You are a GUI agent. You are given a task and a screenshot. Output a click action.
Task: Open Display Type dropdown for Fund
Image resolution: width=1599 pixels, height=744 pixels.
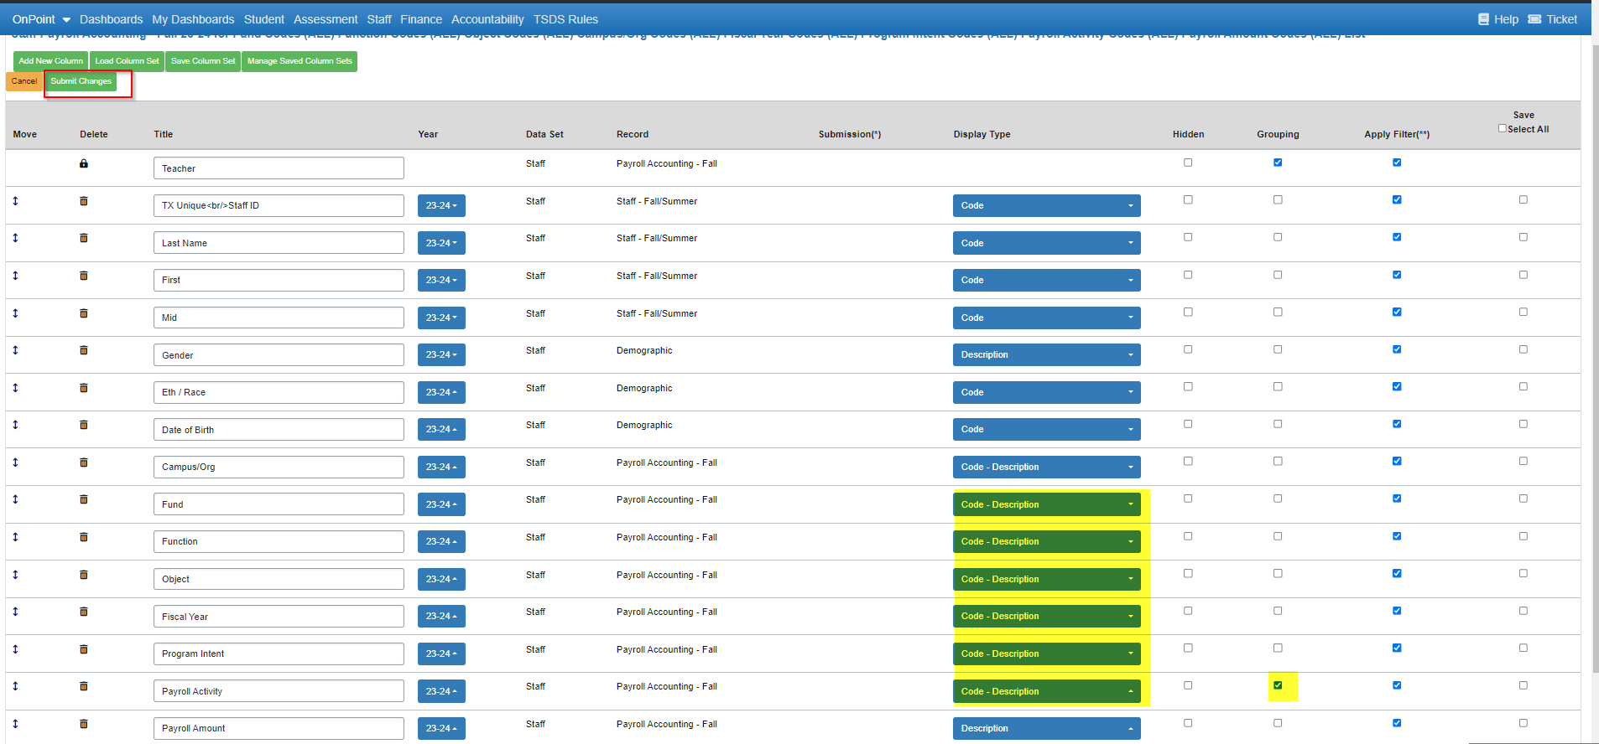(x=1046, y=504)
